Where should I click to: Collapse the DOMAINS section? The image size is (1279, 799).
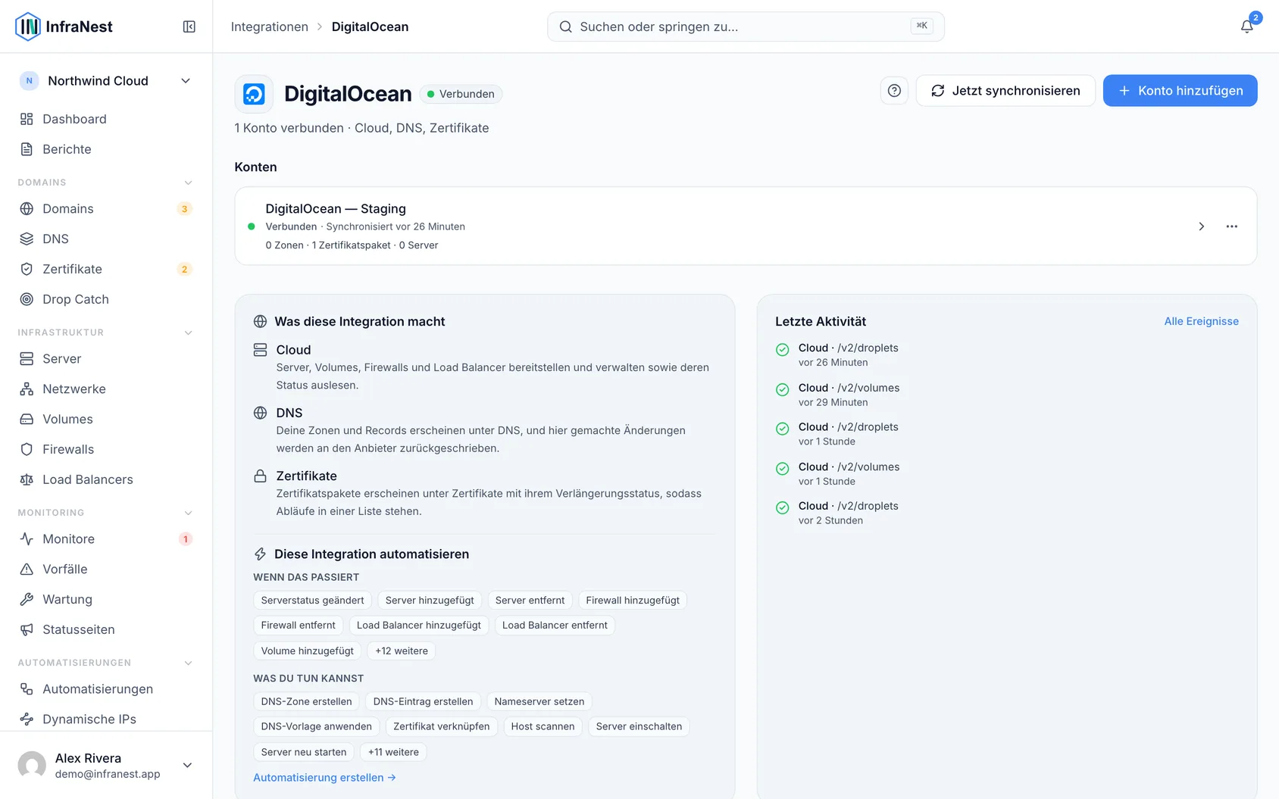(189, 183)
